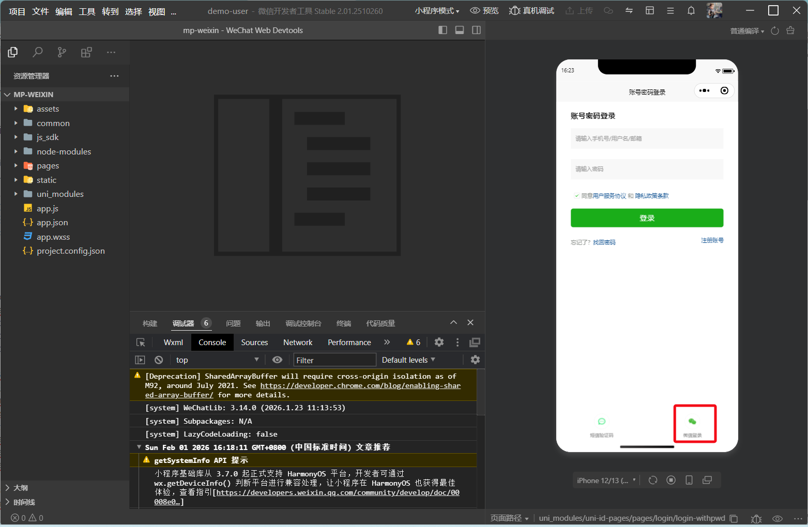
Task: Click the clear console icon
Action: [159, 360]
